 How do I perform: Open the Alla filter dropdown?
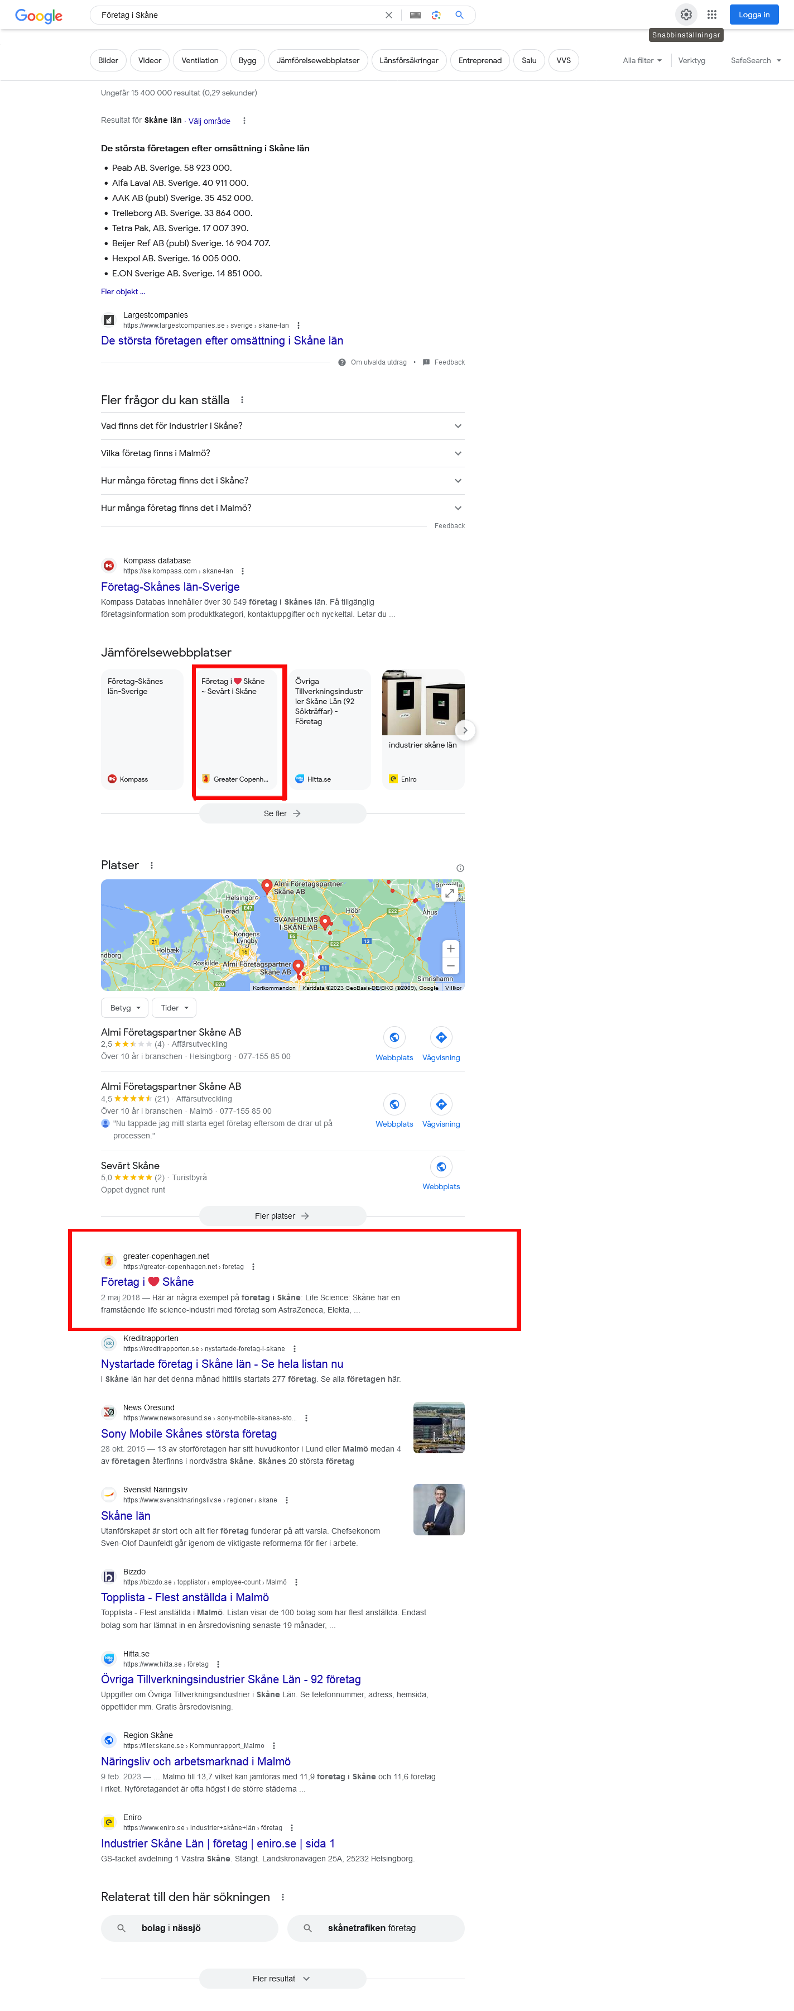pos(642,60)
